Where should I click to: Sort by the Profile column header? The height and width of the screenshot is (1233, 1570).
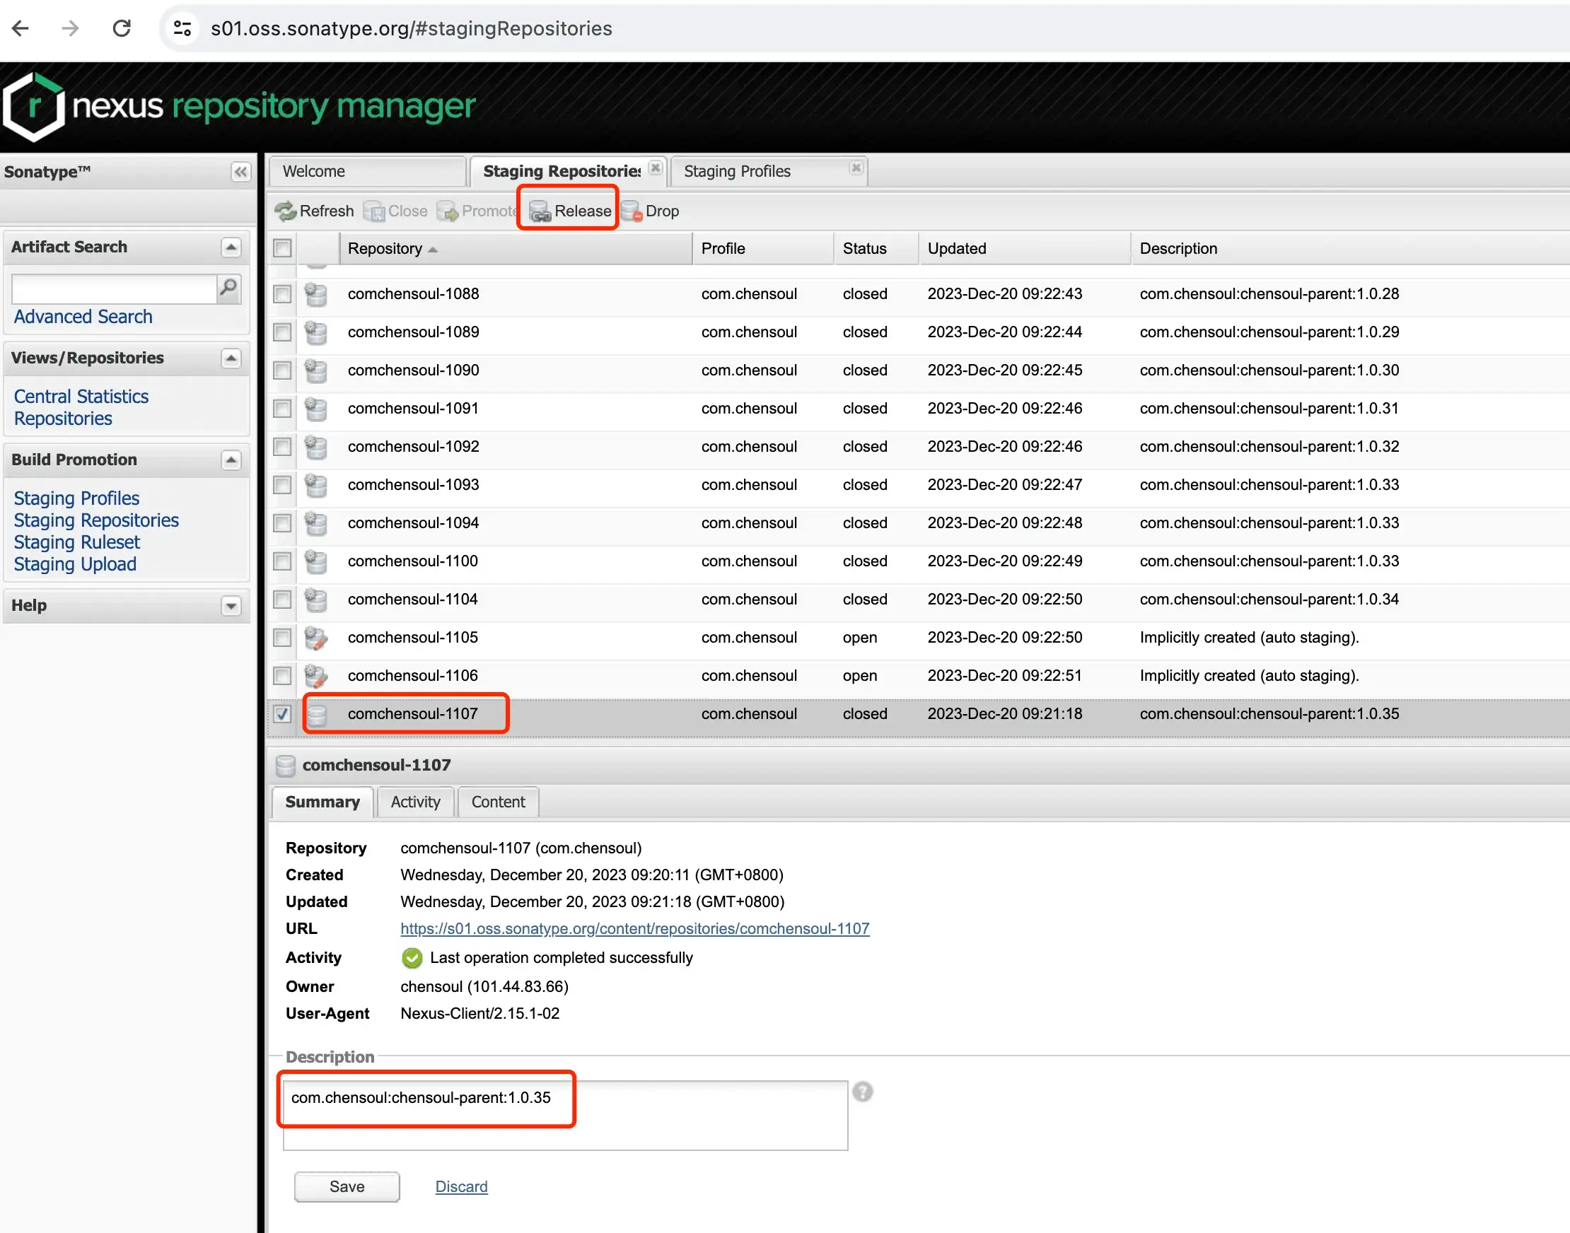pos(763,248)
